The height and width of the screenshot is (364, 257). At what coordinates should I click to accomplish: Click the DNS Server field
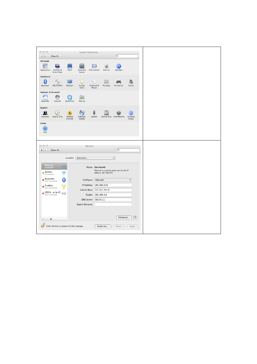(113, 200)
